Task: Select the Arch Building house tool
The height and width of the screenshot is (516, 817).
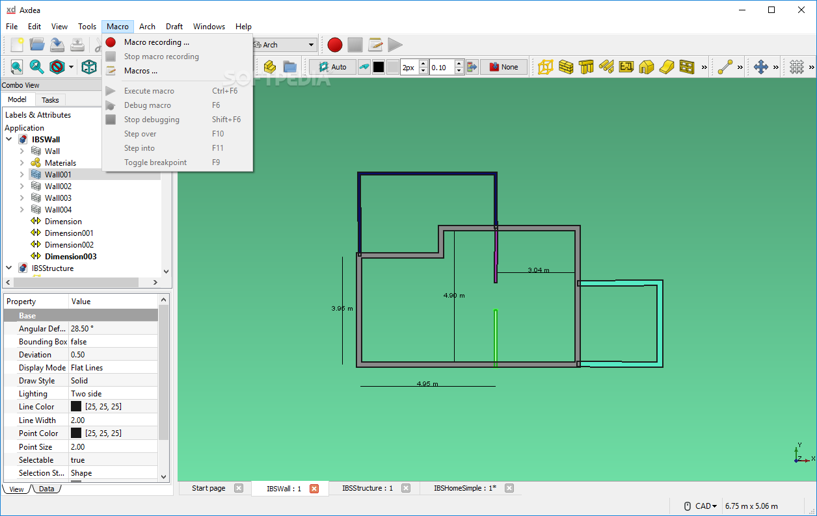Action: coord(647,66)
